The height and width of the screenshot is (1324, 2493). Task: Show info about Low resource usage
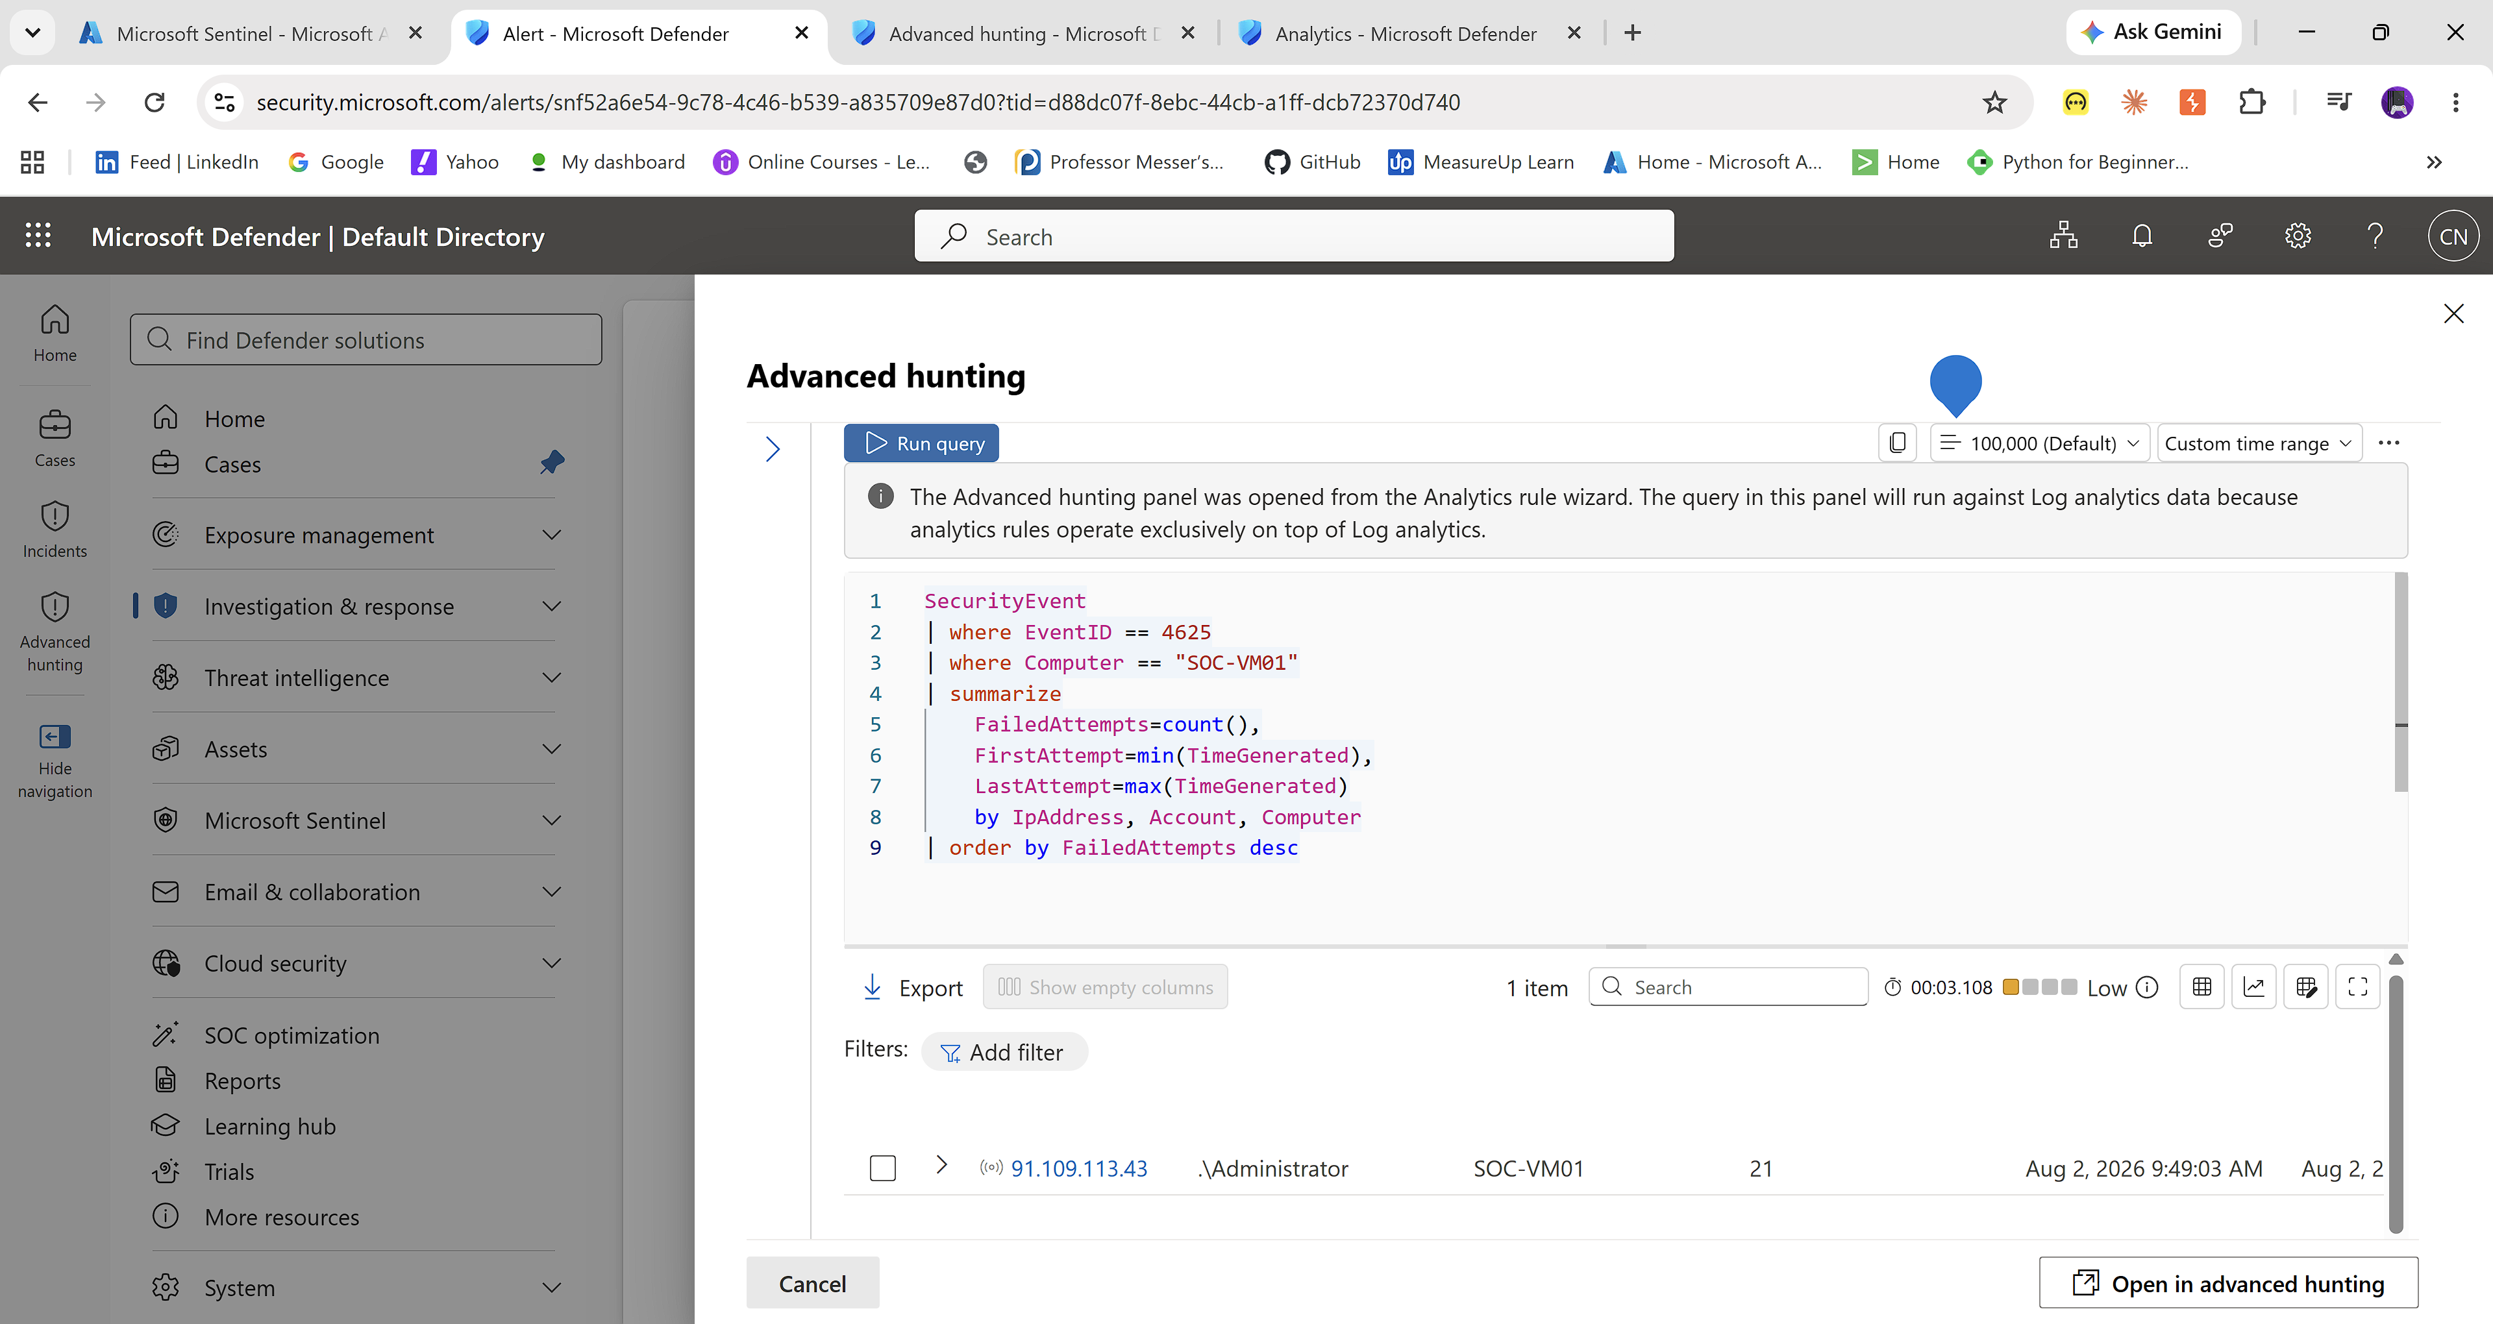2146,987
